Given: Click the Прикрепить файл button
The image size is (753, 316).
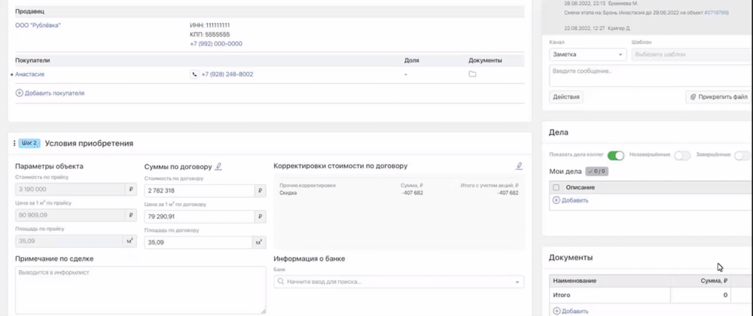Looking at the screenshot, I should point(718,97).
